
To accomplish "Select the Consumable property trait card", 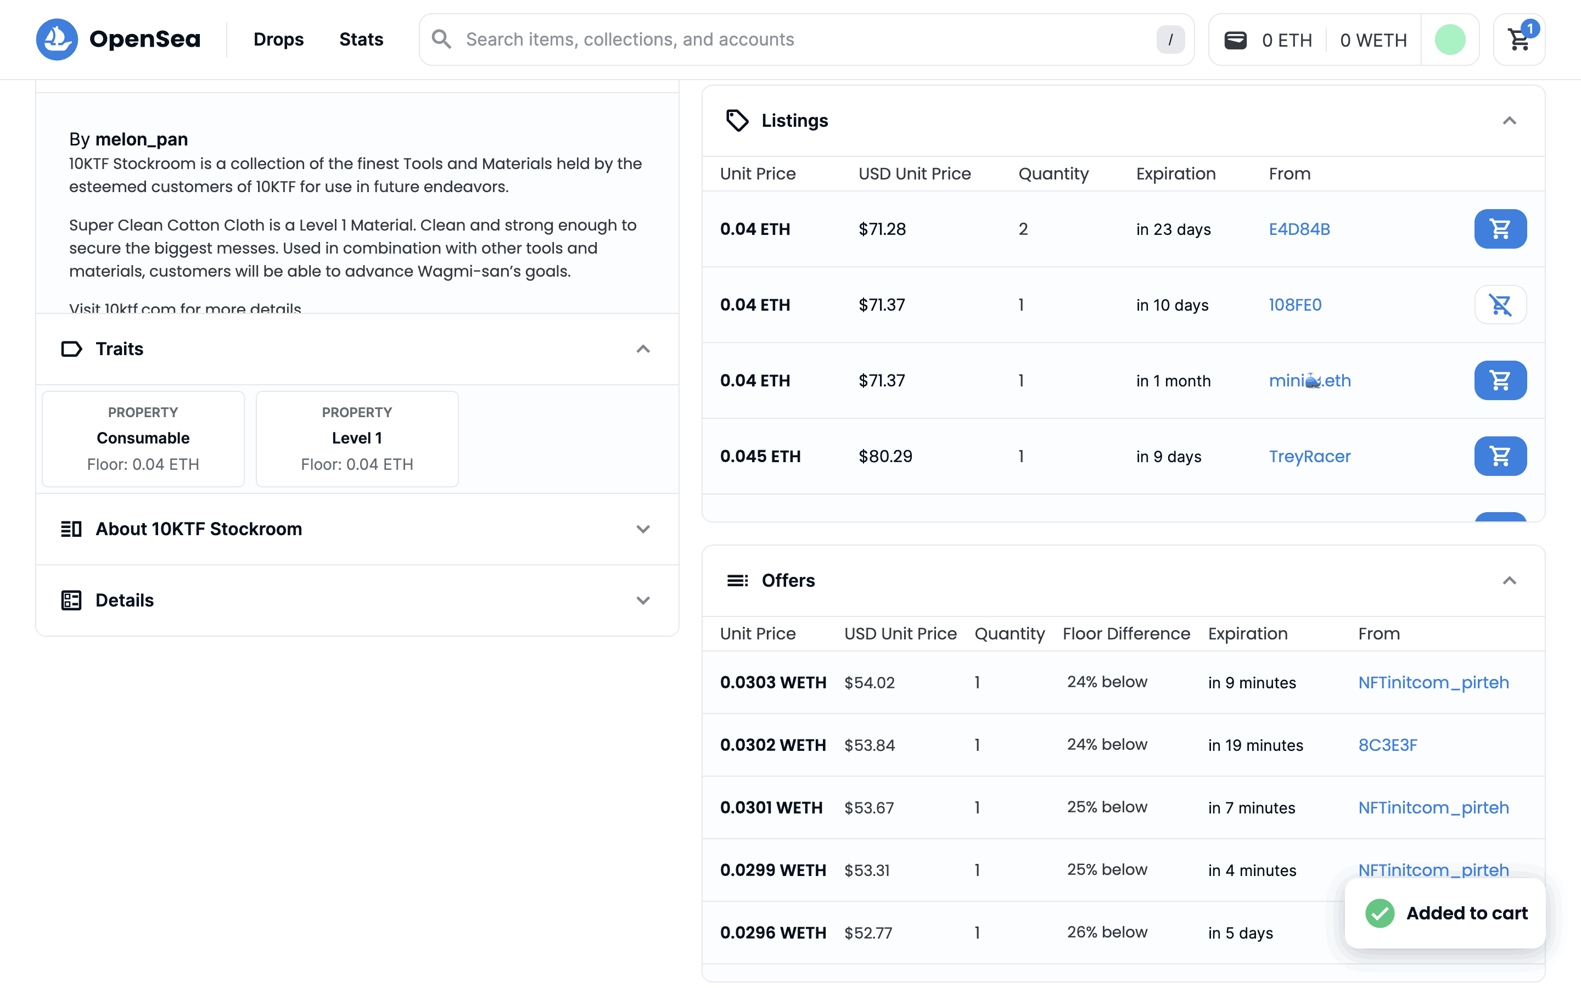I will [x=143, y=439].
